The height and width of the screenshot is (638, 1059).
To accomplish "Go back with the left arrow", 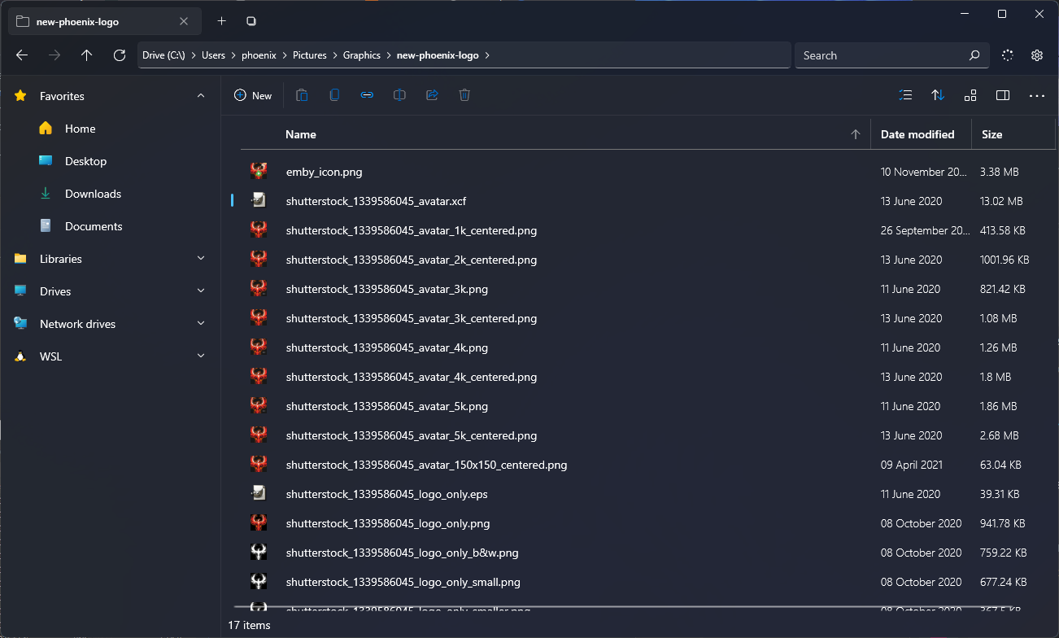I will pyautogui.click(x=22, y=55).
